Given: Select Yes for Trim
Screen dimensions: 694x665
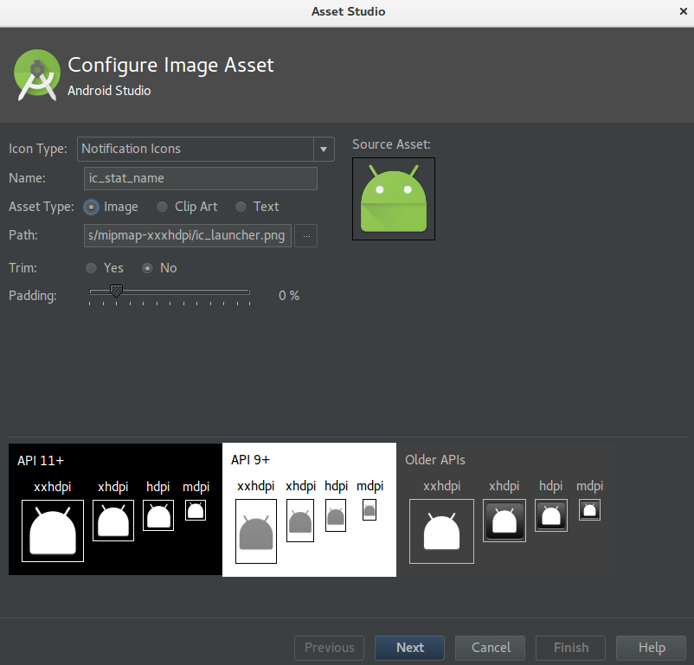Looking at the screenshot, I should tap(91, 269).
